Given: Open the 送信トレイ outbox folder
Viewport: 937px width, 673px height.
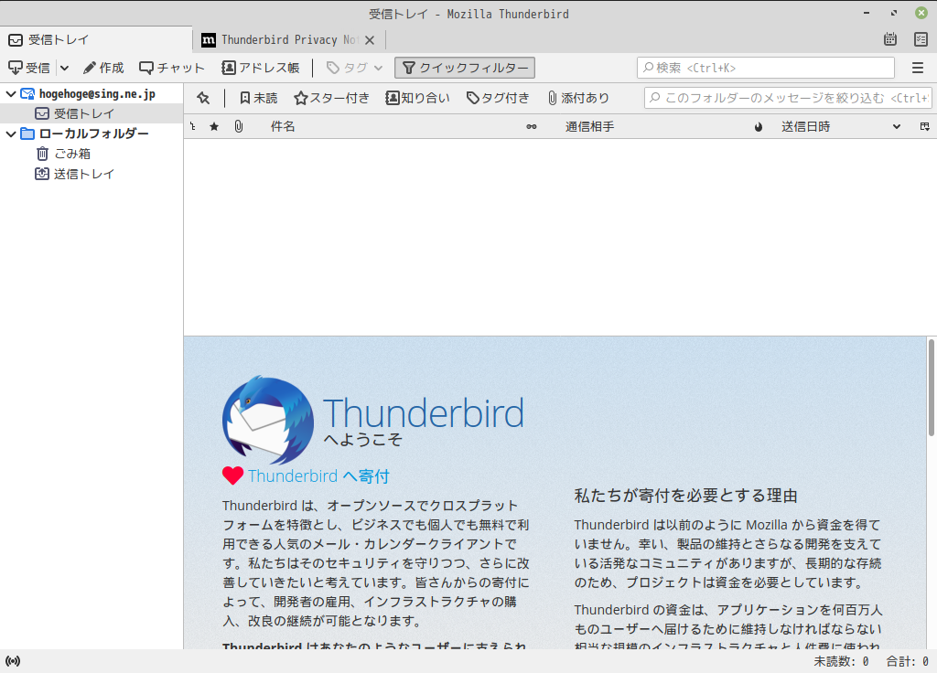Looking at the screenshot, I should click(x=83, y=175).
